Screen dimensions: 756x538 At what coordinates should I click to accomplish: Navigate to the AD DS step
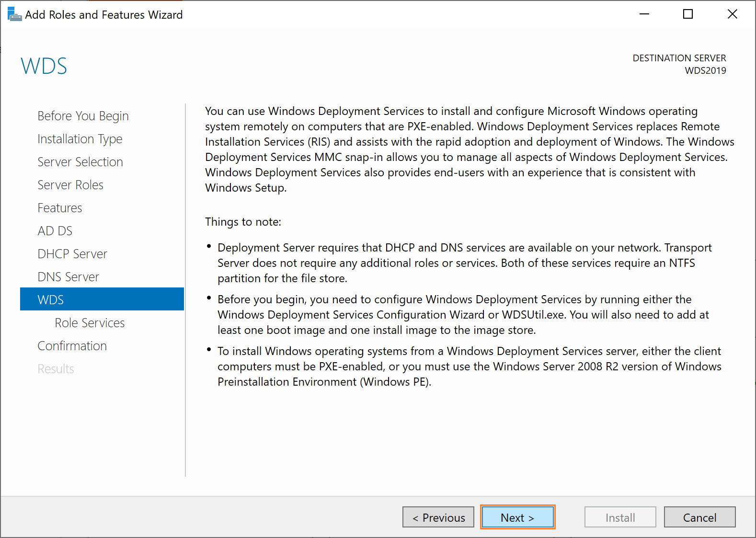tap(55, 231)
